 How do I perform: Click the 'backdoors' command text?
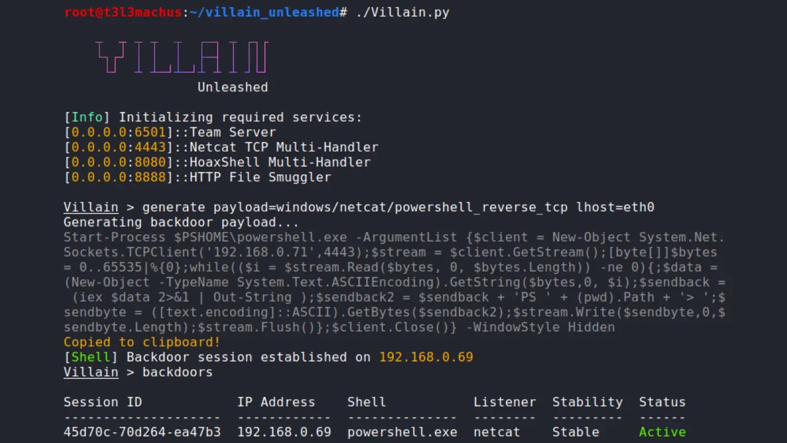[x=178, y=372]
